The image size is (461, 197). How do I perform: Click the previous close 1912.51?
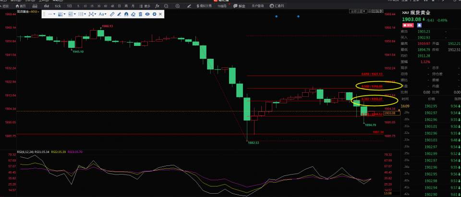454,49
